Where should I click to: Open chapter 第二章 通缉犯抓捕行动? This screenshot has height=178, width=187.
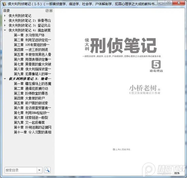click(x=31, y=88)
